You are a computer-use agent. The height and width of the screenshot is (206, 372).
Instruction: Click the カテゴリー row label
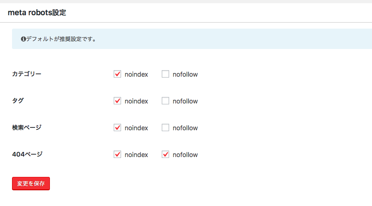coord(27,74)
